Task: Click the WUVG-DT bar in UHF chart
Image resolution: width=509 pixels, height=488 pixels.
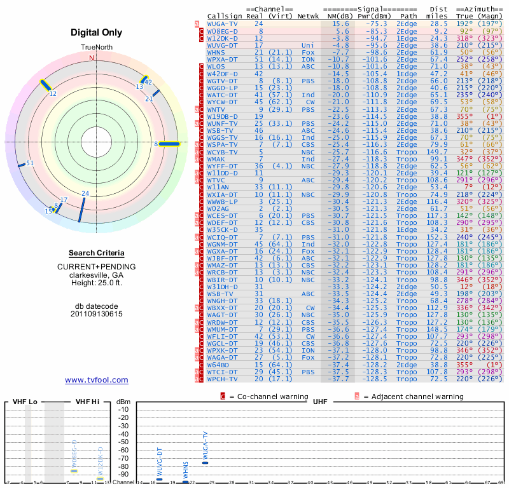Action: [160, 479]
